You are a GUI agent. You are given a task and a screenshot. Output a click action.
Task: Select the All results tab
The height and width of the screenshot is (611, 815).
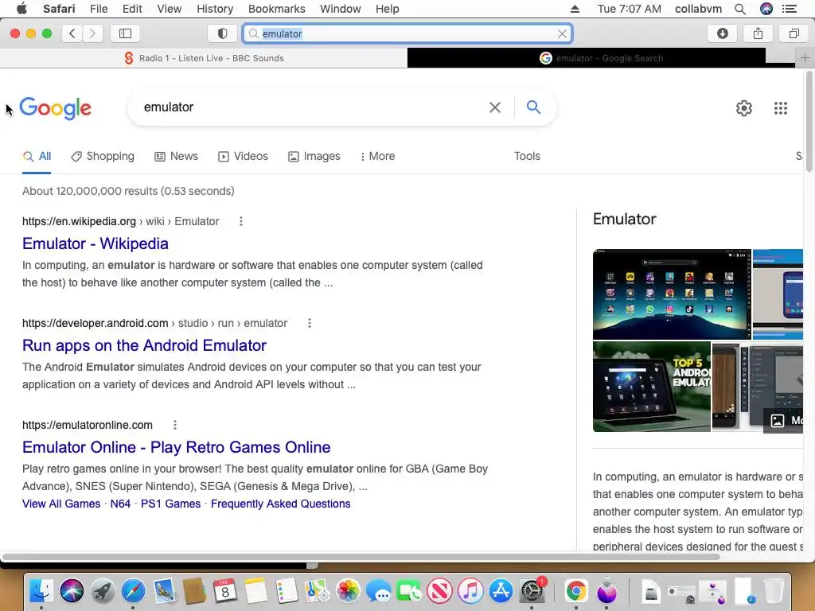[x=37, y=157]
